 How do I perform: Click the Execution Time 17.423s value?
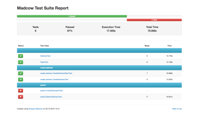pyautogui.click(x=111, y=31)
